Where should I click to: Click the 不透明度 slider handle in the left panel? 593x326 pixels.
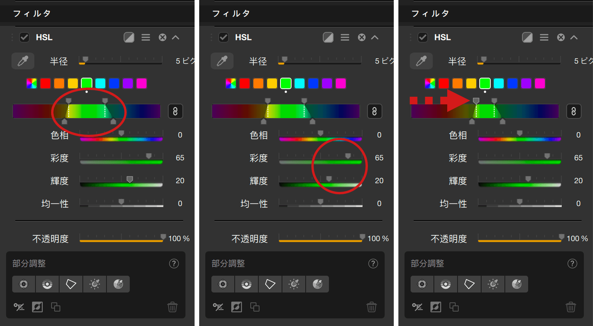[163, 237]
